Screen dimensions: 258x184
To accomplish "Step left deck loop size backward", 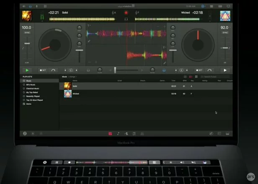I will [65, 70].
